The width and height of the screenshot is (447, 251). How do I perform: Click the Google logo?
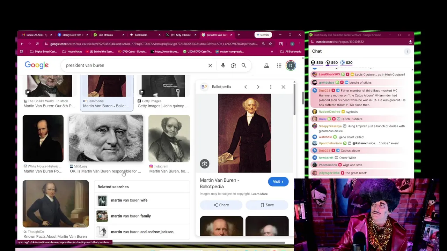pyautogui.click(x=37, y=65)
